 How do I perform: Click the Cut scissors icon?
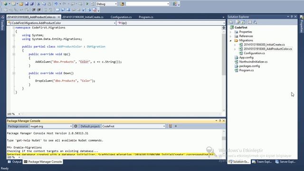38,4
